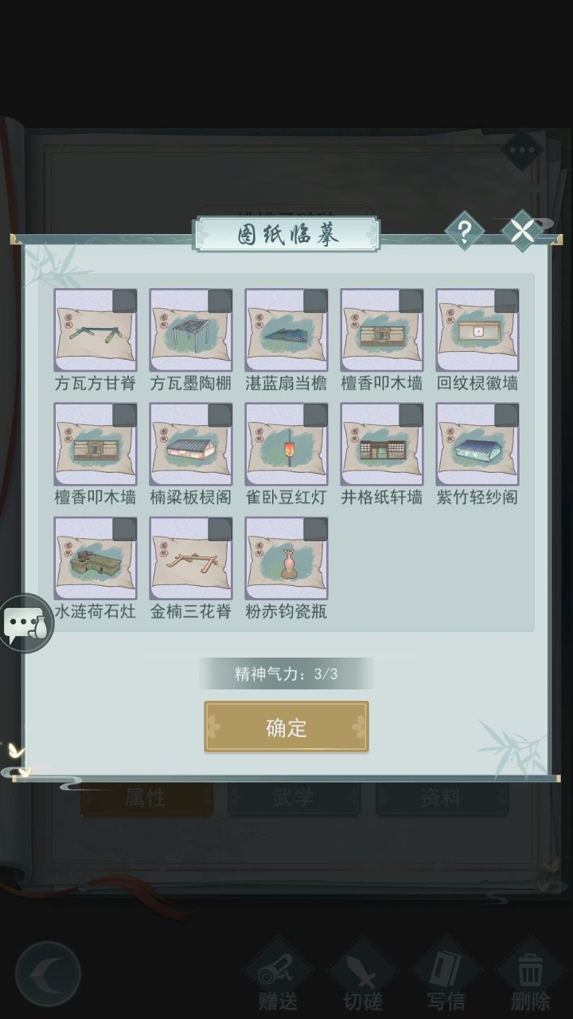573x1019 pixels.
Task: Click the 确定 confirm button
Action: click(x=286, y=727)
